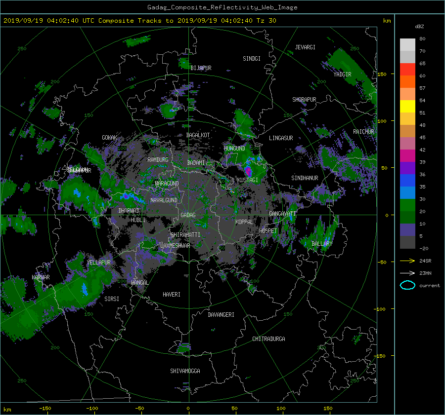Click the NARAGUND city label
The width and height of the screenshot is (445, 415).
pos(167,184)
